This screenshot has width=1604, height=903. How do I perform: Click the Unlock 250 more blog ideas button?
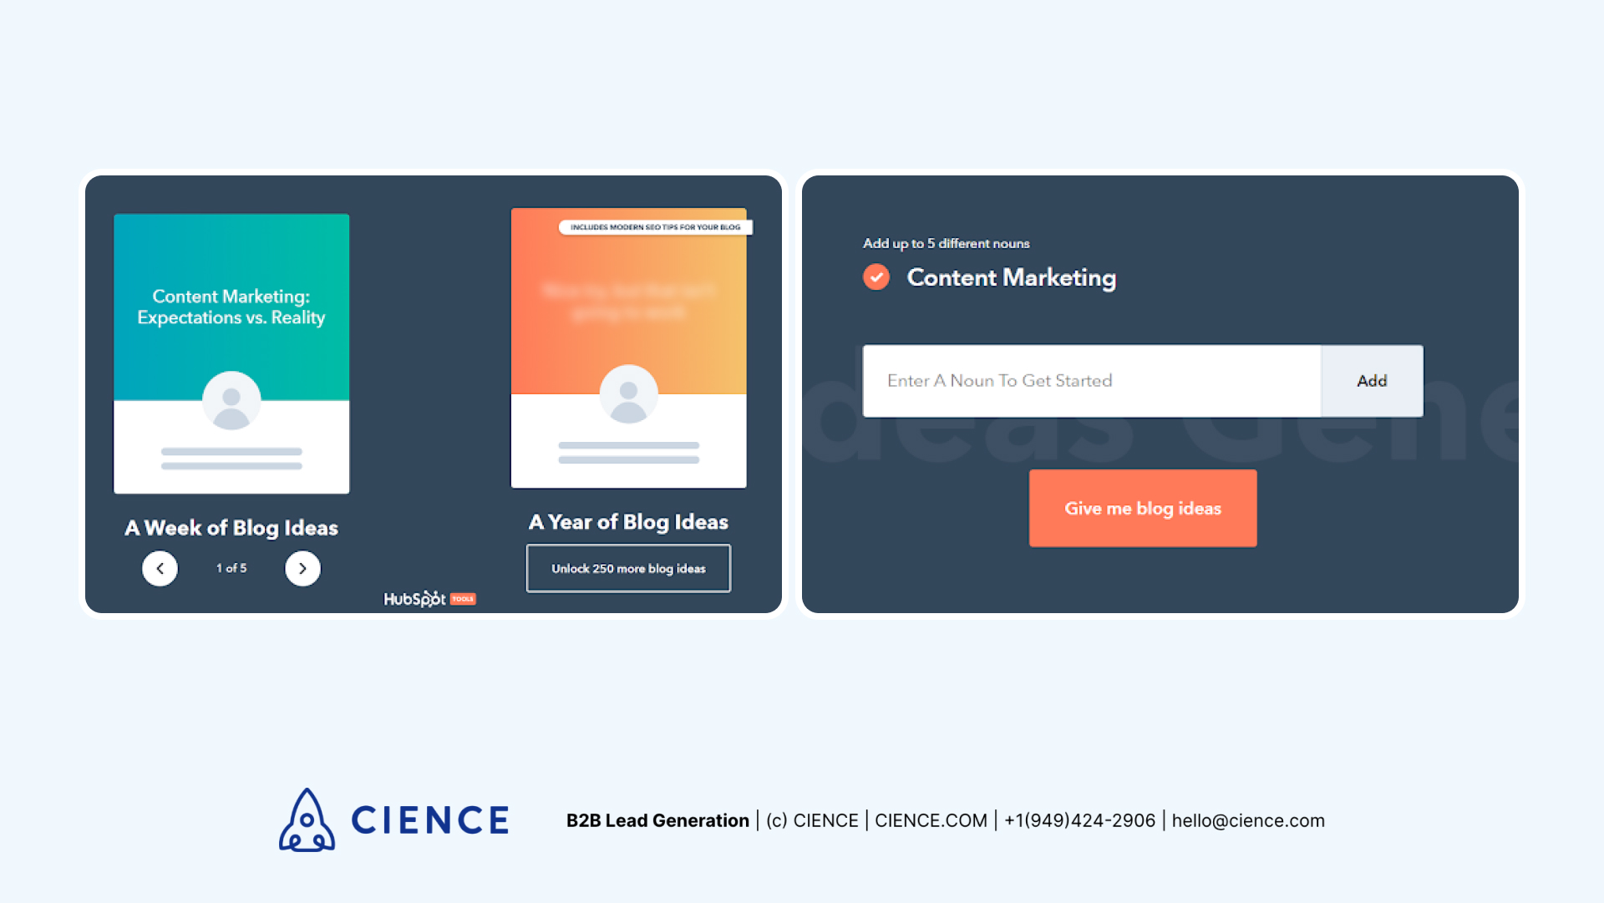point(628,568)
